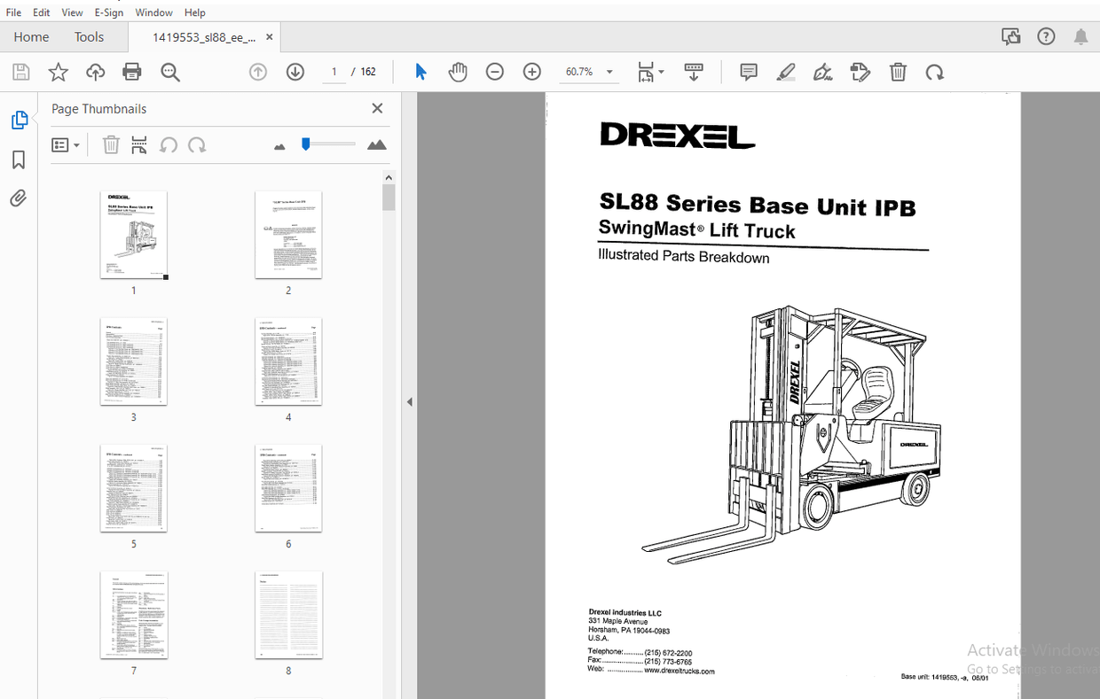
Task: Rotate pages clockwise in the thumbnails toolbar
Action: 195,144
